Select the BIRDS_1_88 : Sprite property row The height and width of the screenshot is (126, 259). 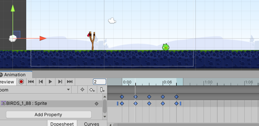[x=51, y=104]
